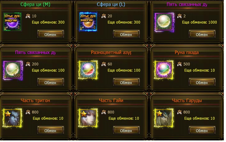The image size is (226, 142).
Task: Select the Часть Гайи portrait icon
Action: pos(88,118)
